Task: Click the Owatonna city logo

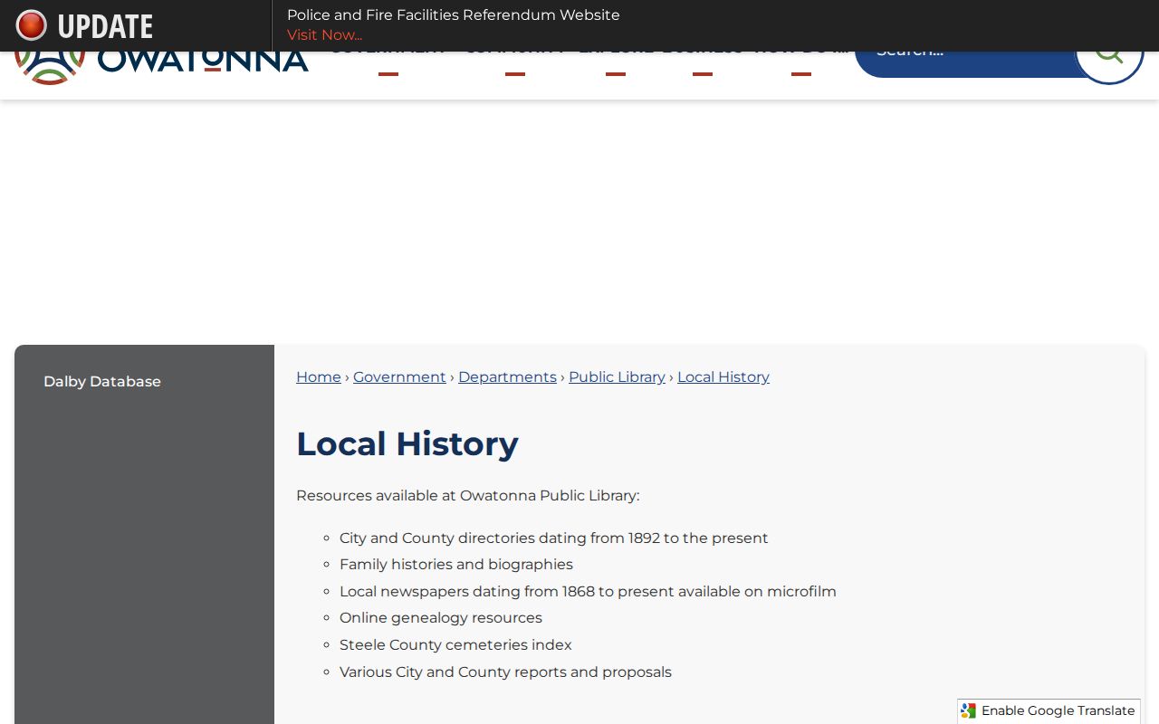Action: tap(161, 68)
